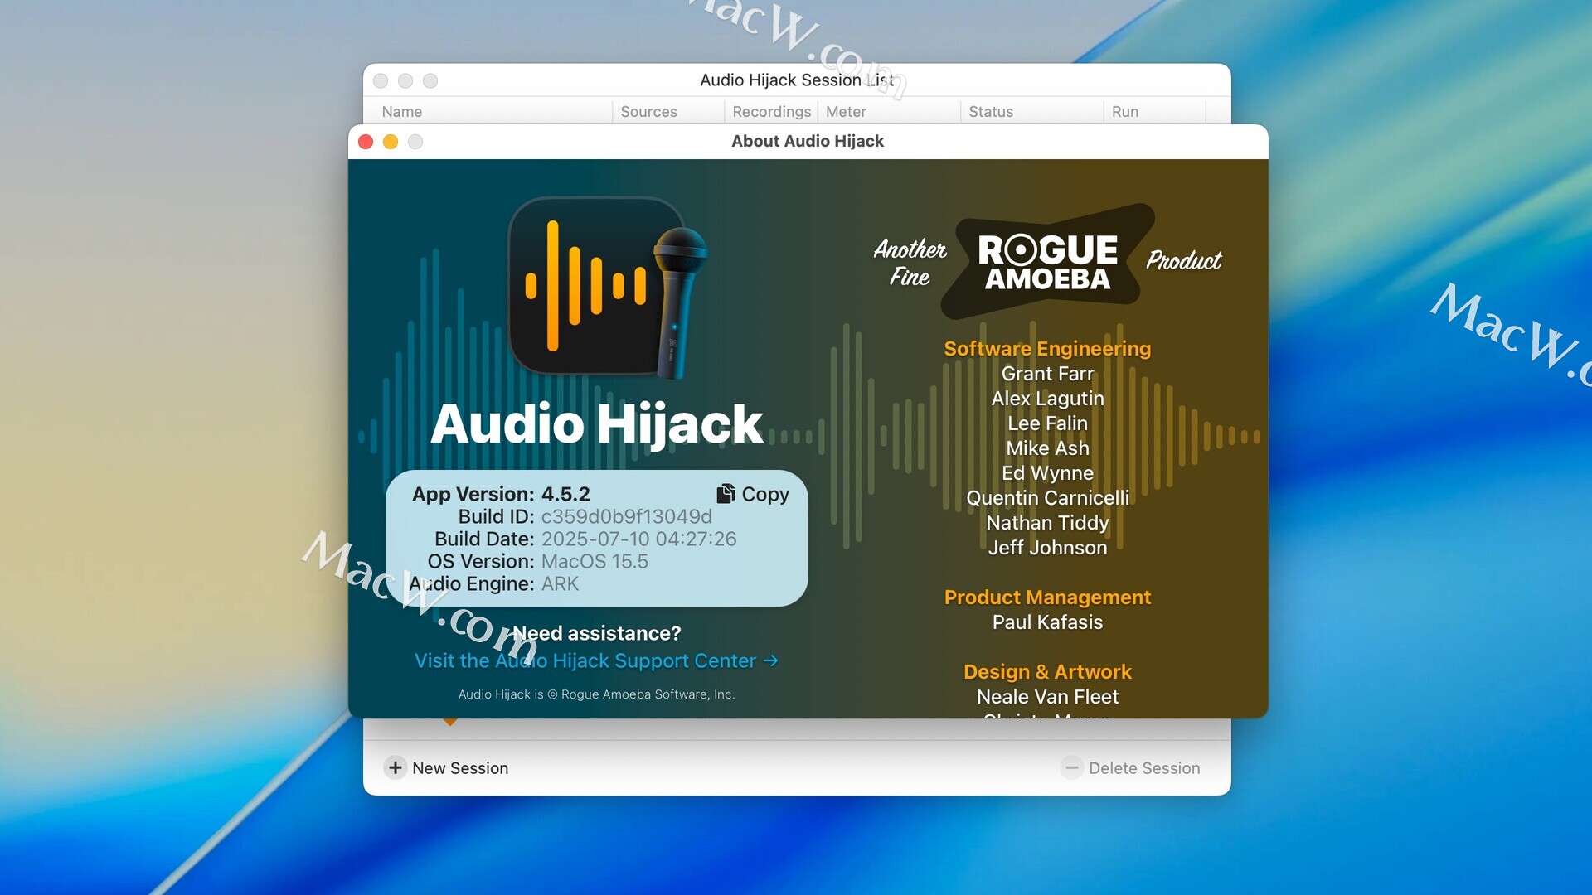1592x895 pixels.
Task: Click the name Lee Falin
Action: (1047, 423)
